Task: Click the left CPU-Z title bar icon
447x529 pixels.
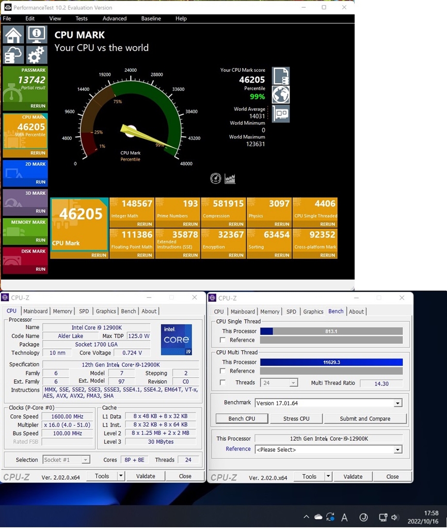Action: (5, 297)
